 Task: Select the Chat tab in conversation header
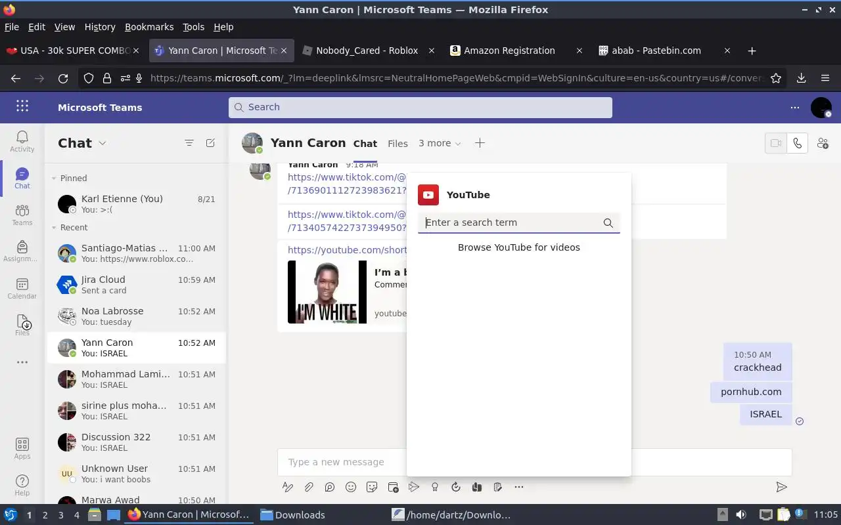coord(365,144)
